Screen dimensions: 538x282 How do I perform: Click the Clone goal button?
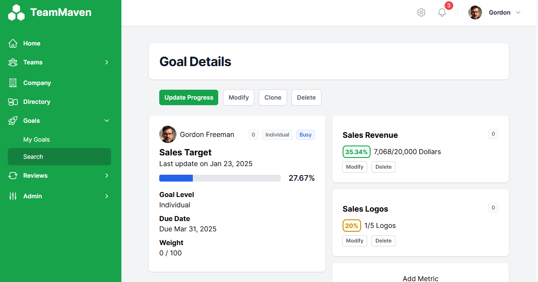(x=273, y=97)
